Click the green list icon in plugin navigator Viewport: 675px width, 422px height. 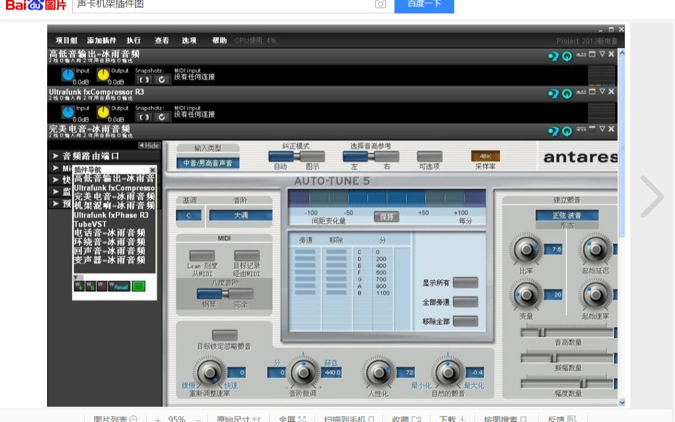[138, 287]
